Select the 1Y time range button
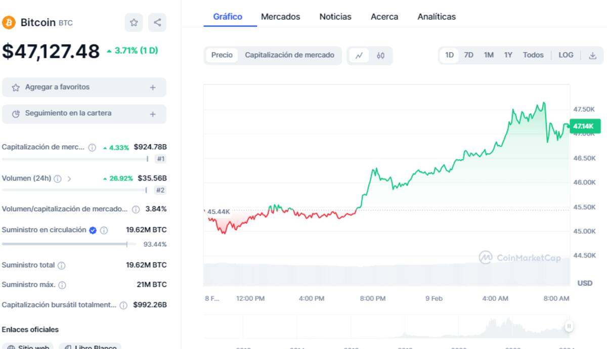607x349 pixels. [508, 55]
